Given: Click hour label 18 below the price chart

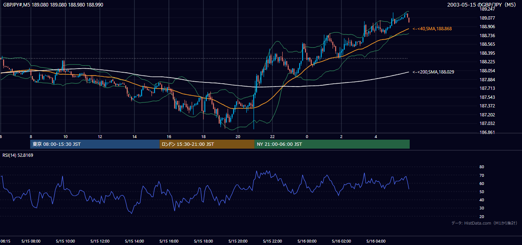Looking at the screenshot, I should tap(203, 137).
